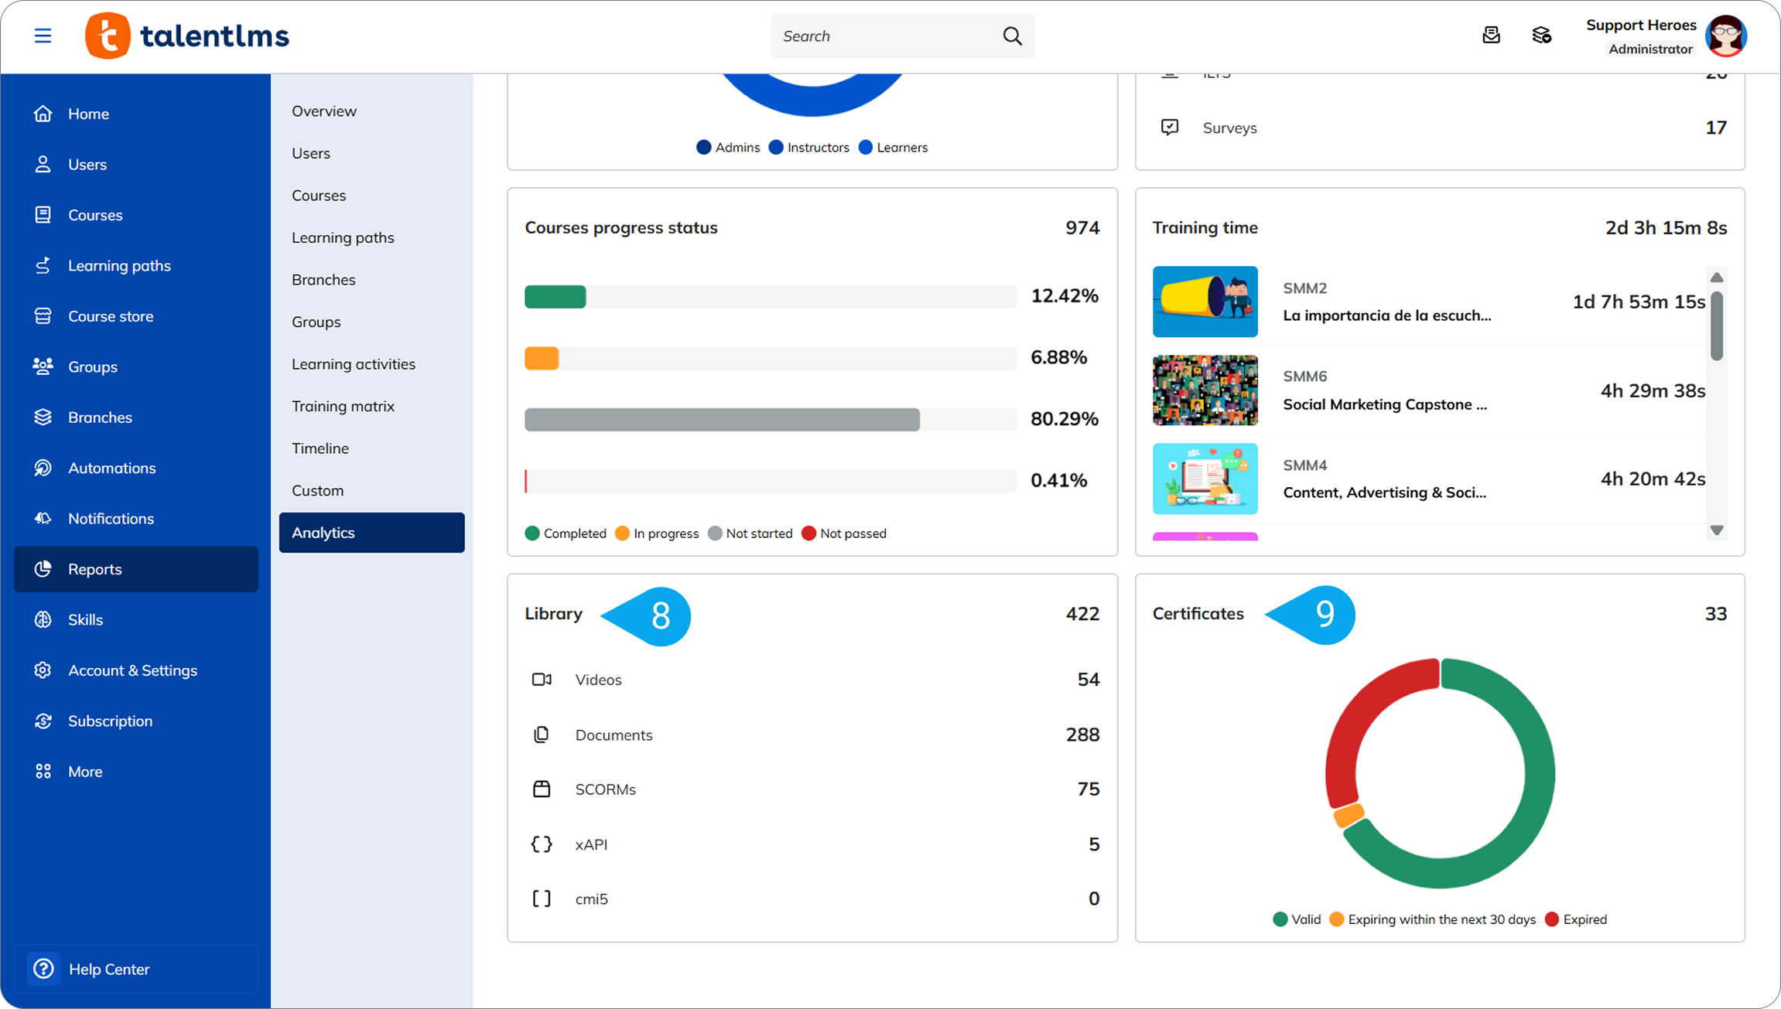Open the messages inbox icon
Viewport: 1781px width, 1009px height.
(x=1491, y=36)
